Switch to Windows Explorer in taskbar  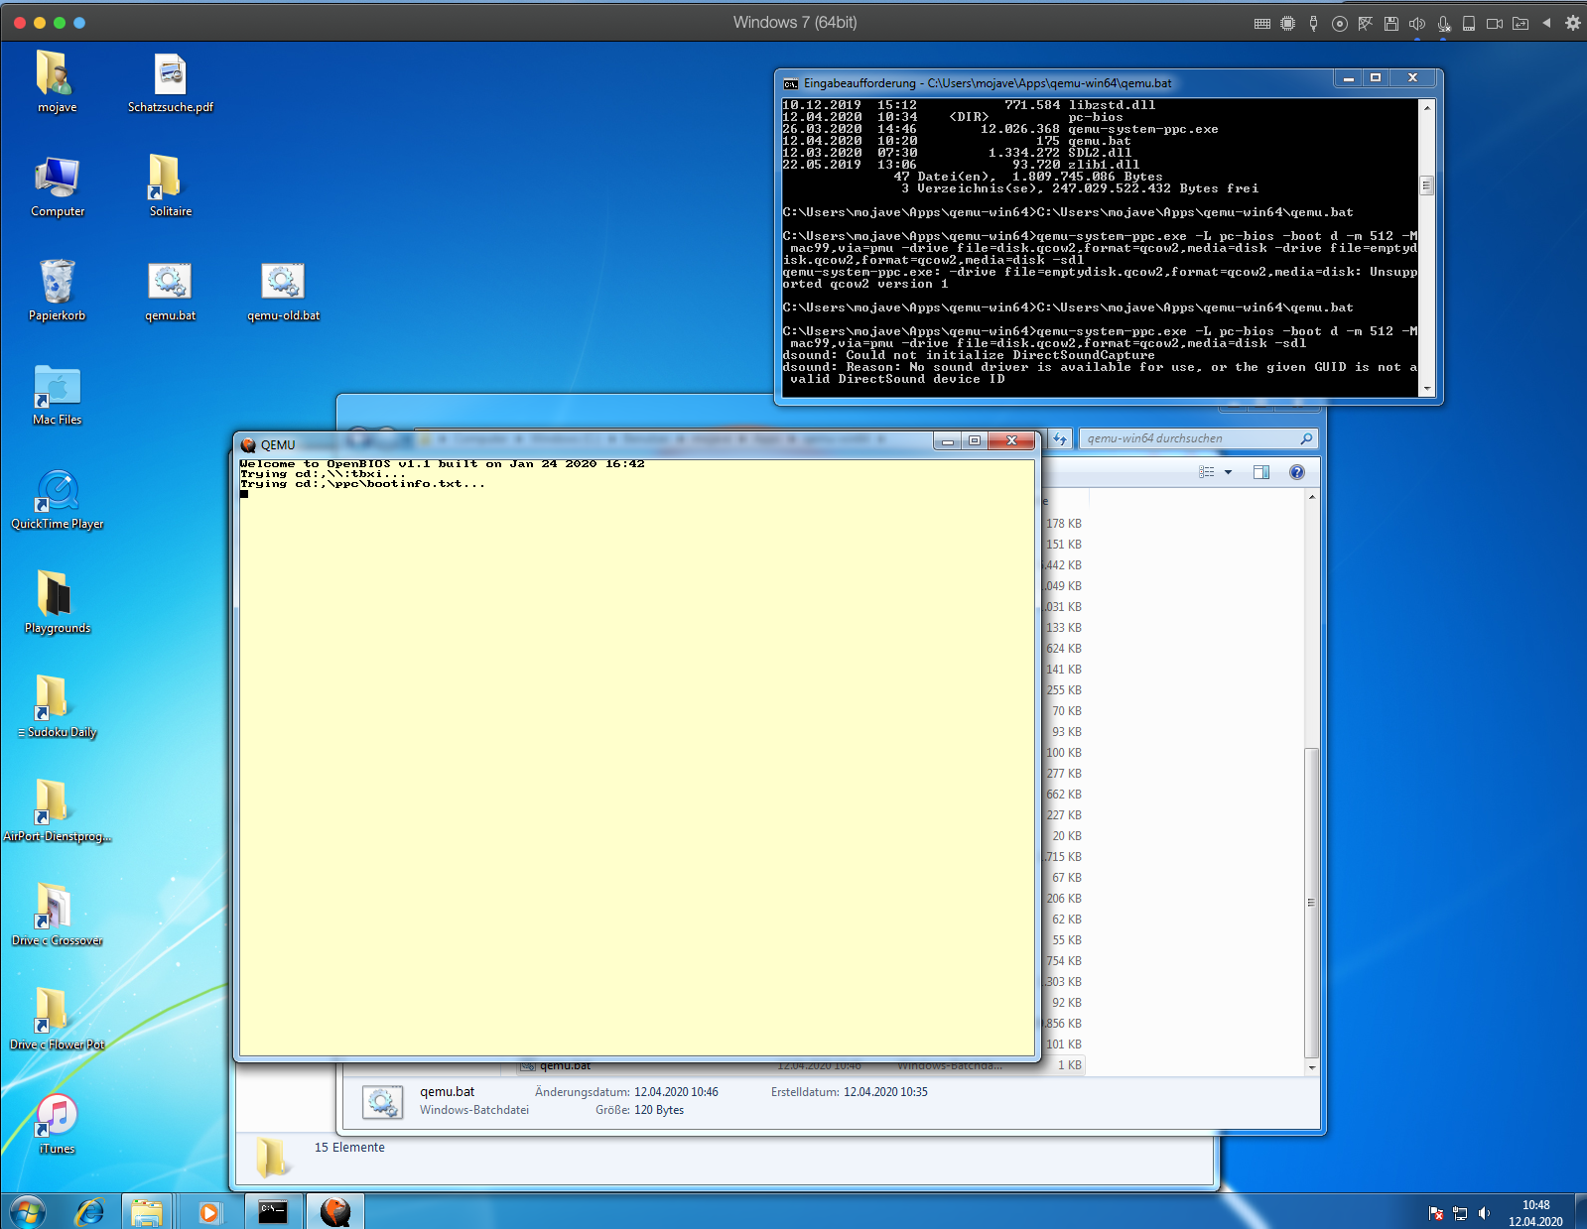(147, 1211)
